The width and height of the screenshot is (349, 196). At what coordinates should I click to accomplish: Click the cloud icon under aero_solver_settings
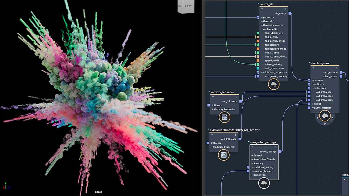coord(264,183)
